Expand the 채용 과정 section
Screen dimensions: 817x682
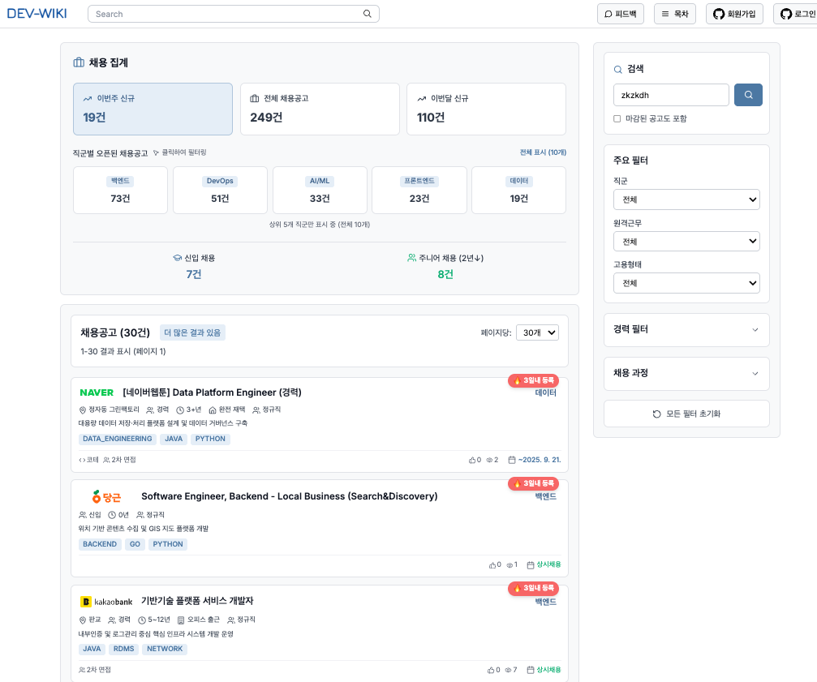686,373
